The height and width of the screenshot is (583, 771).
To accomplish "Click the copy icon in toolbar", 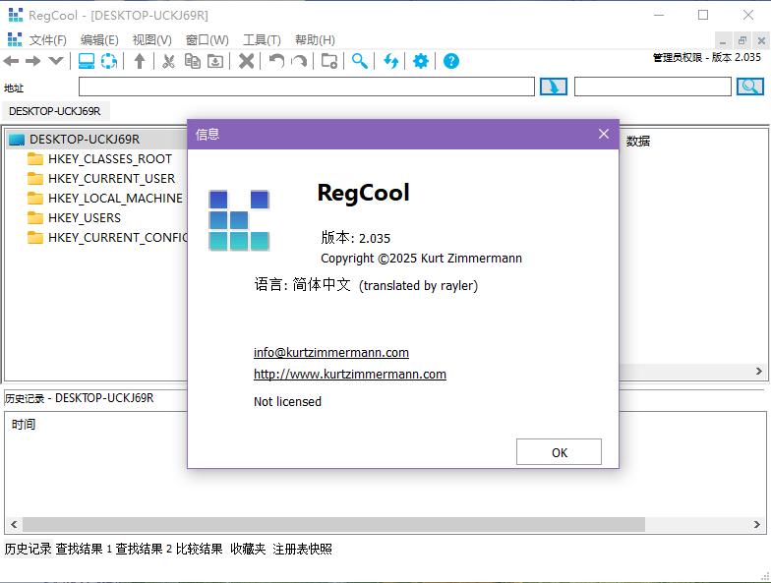I will 193,61.
